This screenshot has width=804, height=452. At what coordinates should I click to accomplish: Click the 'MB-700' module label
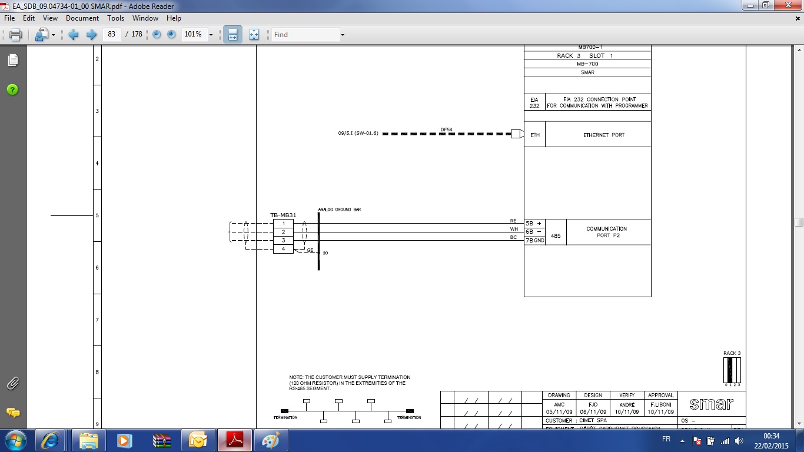pyautogui.click(x=587, y=64)
